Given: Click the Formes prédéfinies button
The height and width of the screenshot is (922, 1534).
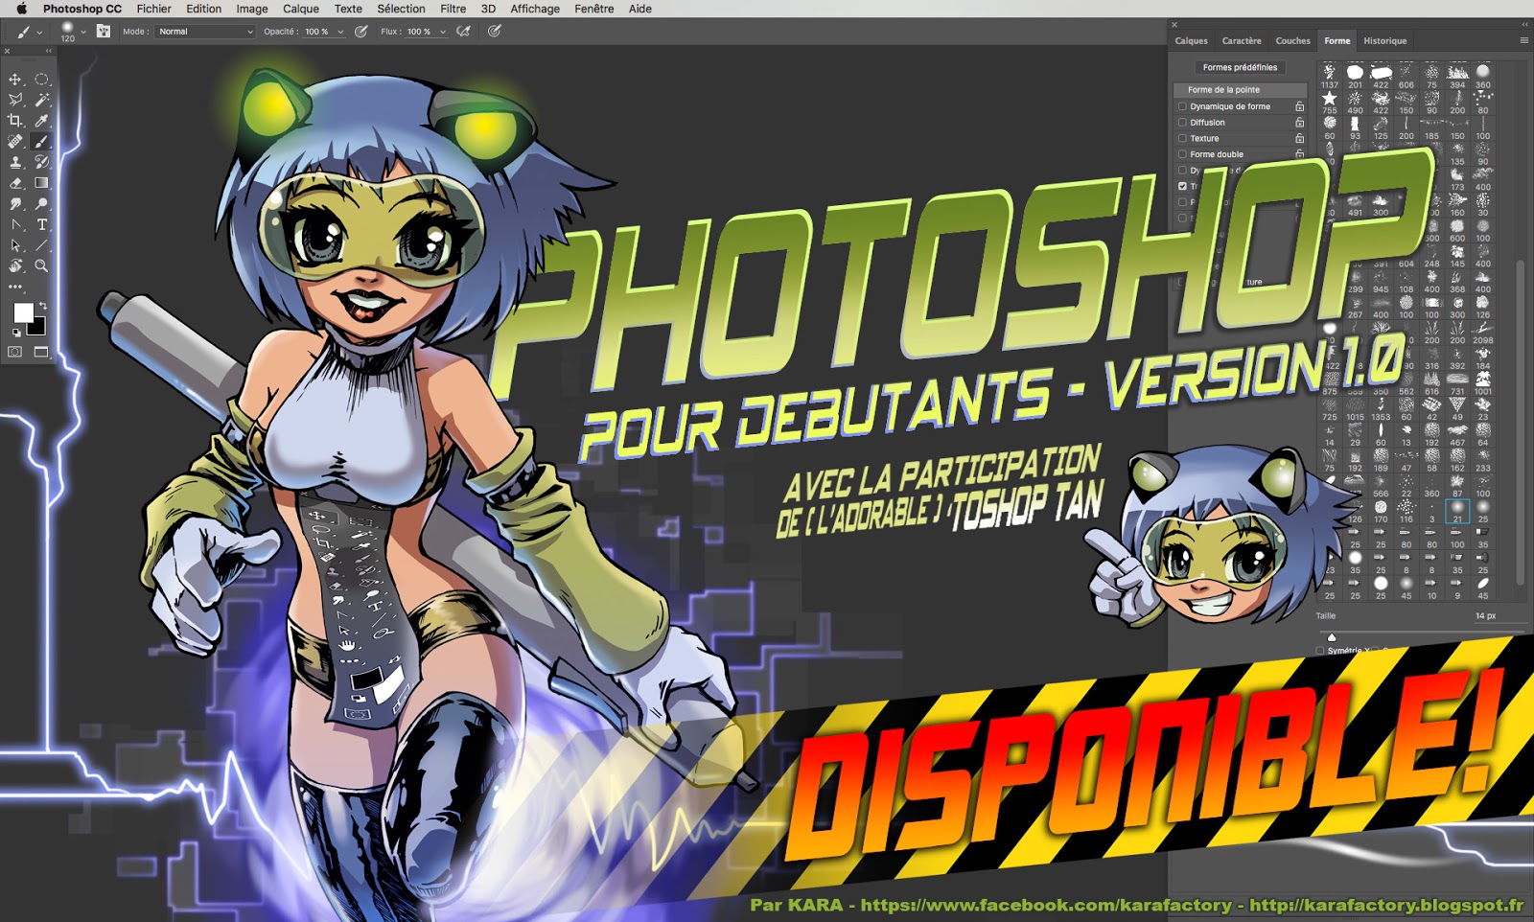Looking at the screenshot, I should coord(1240,67).
